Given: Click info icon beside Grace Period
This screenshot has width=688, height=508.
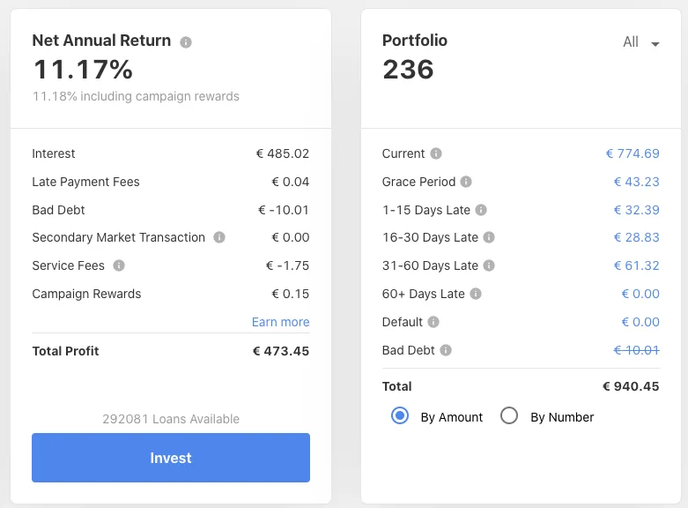Looking at the screenshot, I should [466, 182].
